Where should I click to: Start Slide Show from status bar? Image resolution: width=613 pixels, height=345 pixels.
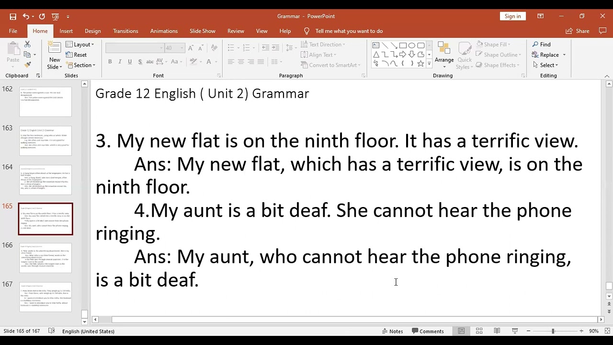tap(515, 331)
